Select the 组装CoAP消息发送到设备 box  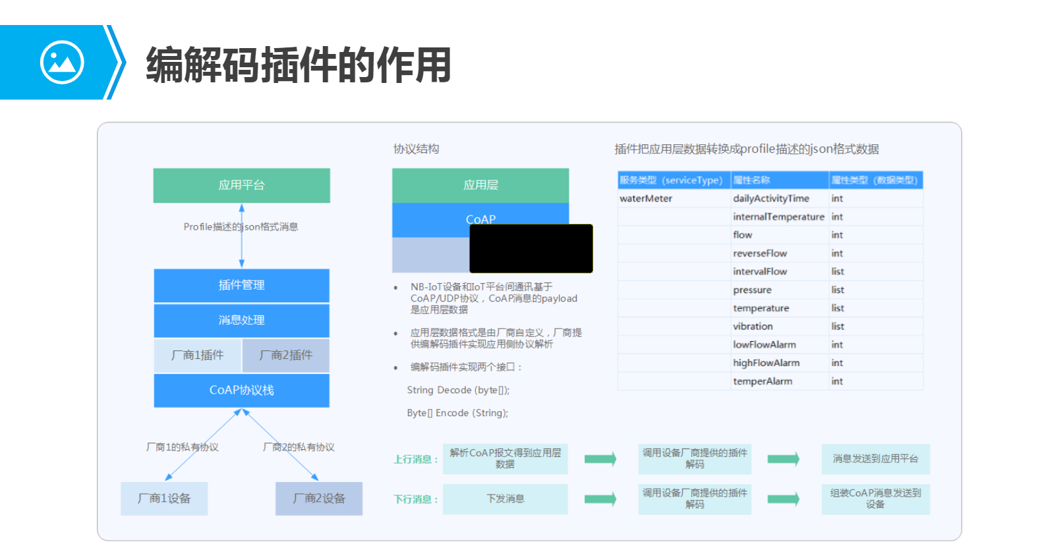pyautogui.click(x=875, y=499)
